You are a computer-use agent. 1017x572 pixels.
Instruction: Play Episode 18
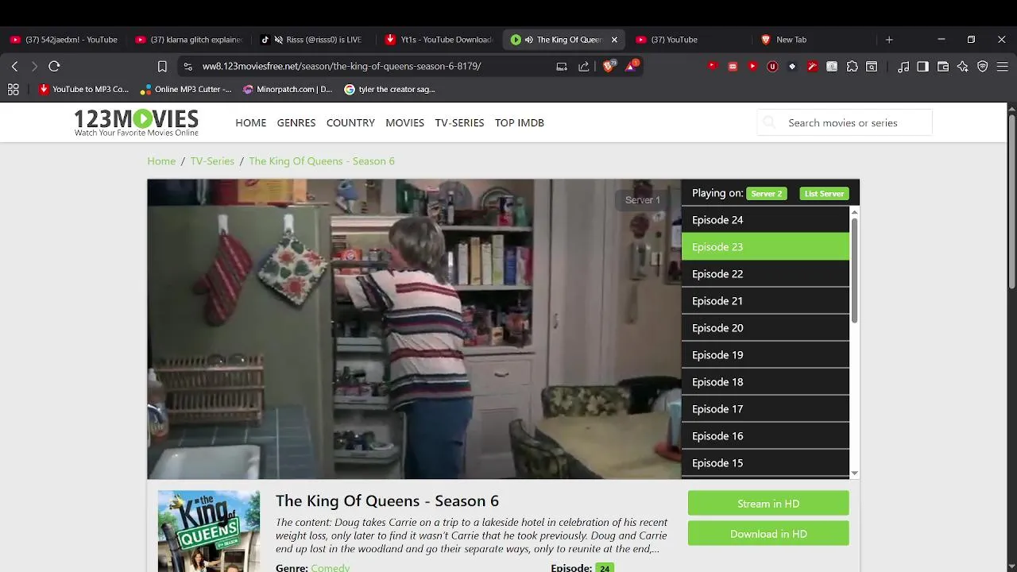coord(765,382)
